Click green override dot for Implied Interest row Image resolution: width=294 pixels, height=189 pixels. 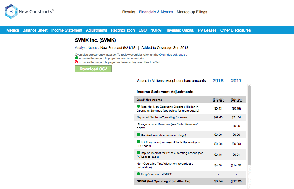pyautogui.click(x=138, y=152)
